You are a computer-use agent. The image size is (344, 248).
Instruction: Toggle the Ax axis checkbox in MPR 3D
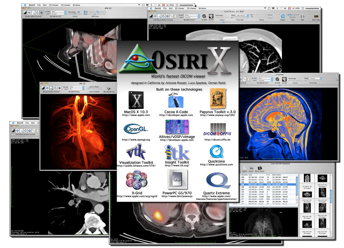(x=84, y=14)
